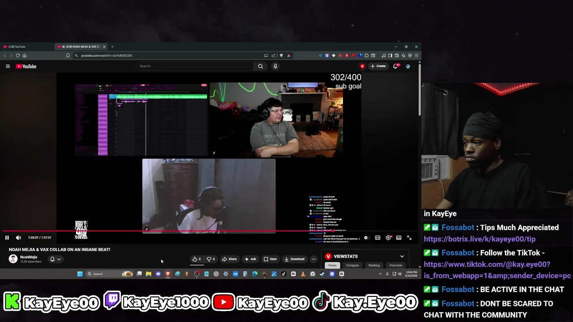Open more actions three-dot menu
The width and height of the screenshot is (573, 322).
313,259
